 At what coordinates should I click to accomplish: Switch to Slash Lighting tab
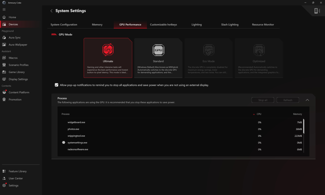click(230, 25)
